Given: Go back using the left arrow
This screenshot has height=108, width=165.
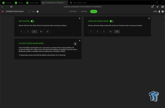Looking at the screenshot, I should coord(2,7).
